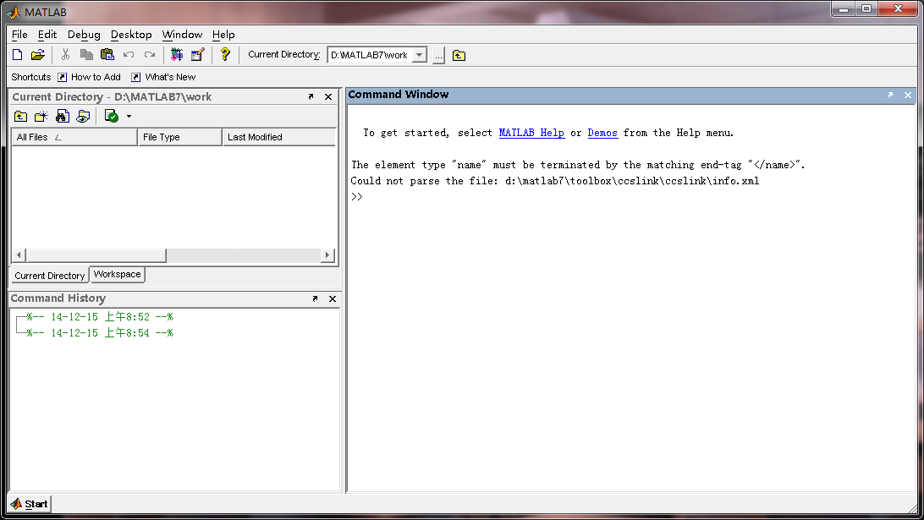Minimize the MATLAB window
This screenshot has height=520, width=924.
(844, 8)
